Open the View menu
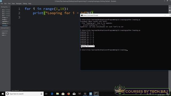 13,3
